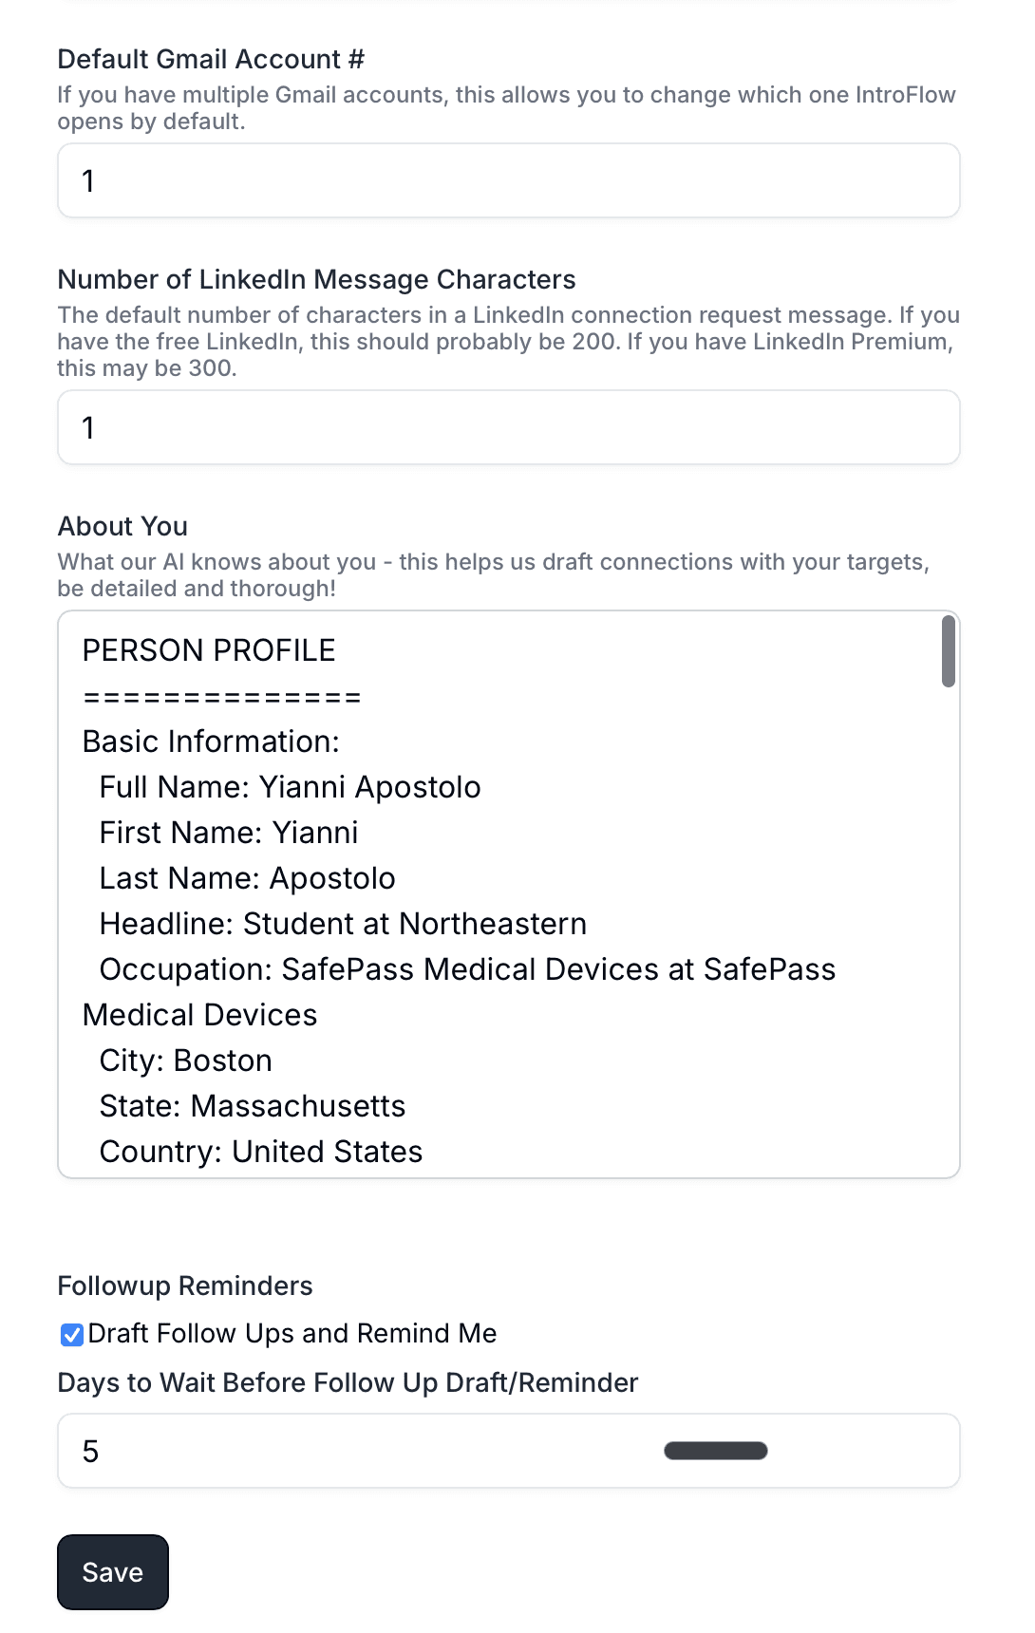
Task: Focus the LinkedIn Message Characters number field
Action: (x=509, y=427)
